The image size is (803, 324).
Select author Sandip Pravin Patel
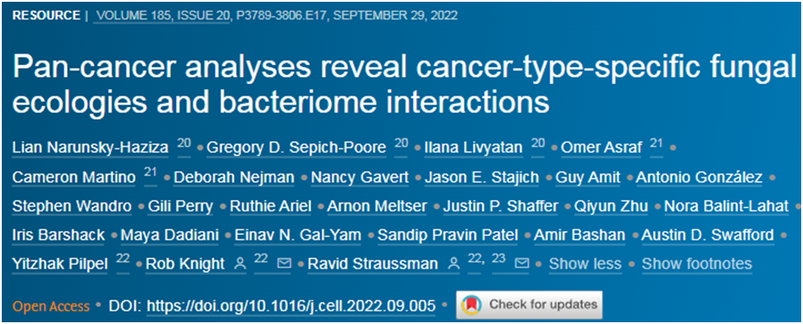pyautogui.click(x=448, y=236)
